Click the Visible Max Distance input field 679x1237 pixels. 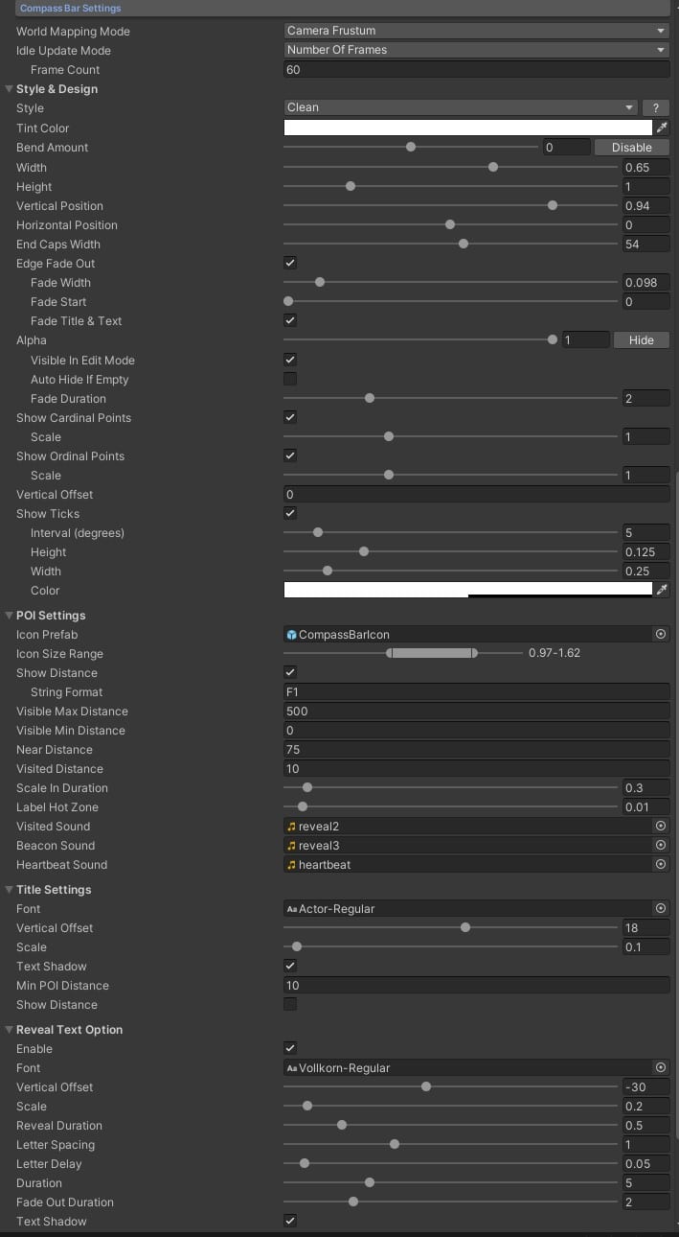click(x=476, y=712)
